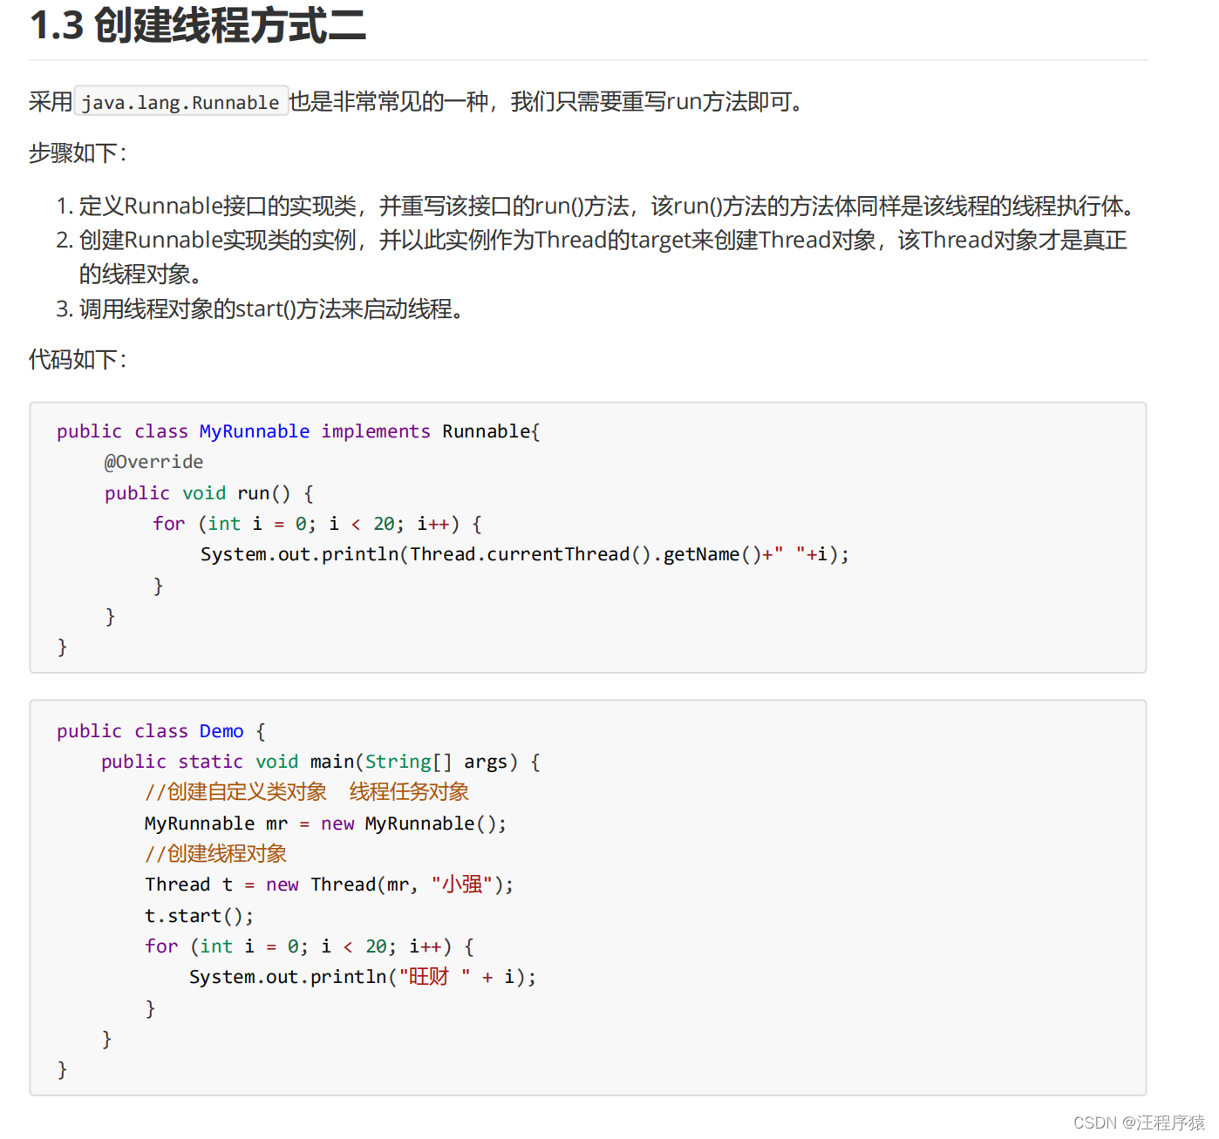Click the text '步骤如下:'
The height and width of the screenshot is (1139, 1219).
pos(78,153)
